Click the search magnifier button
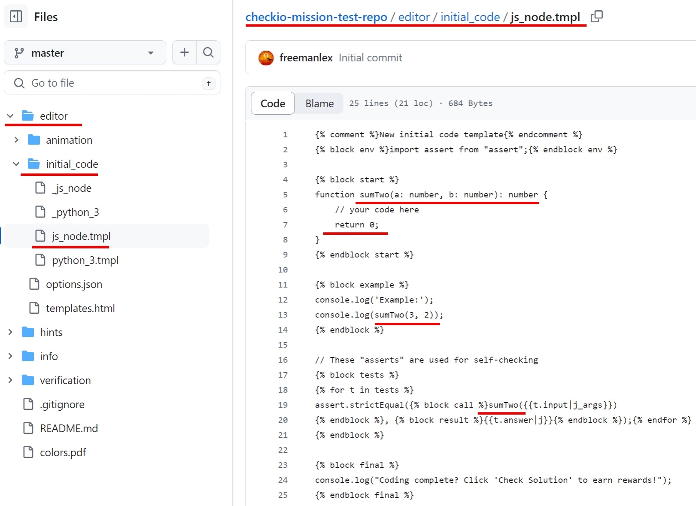This screenshot has width=696, height=506. coord(208,52)
